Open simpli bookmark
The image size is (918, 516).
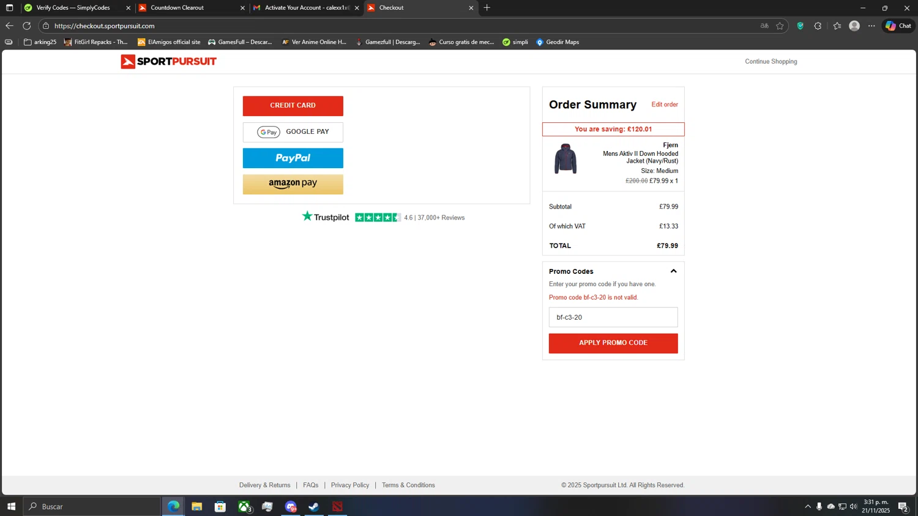click(515, 42)
